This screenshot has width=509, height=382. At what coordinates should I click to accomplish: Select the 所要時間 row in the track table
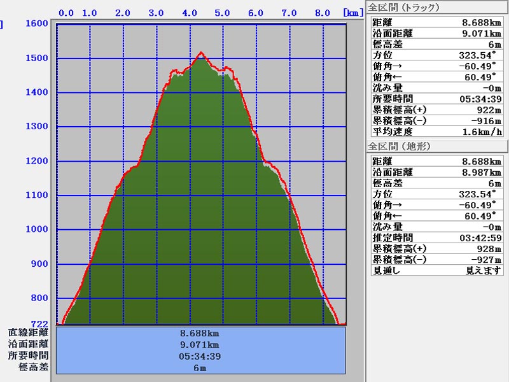point(436,99)
